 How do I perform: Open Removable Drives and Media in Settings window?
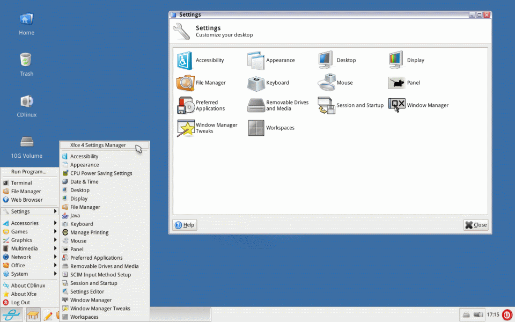pos(278,106)
